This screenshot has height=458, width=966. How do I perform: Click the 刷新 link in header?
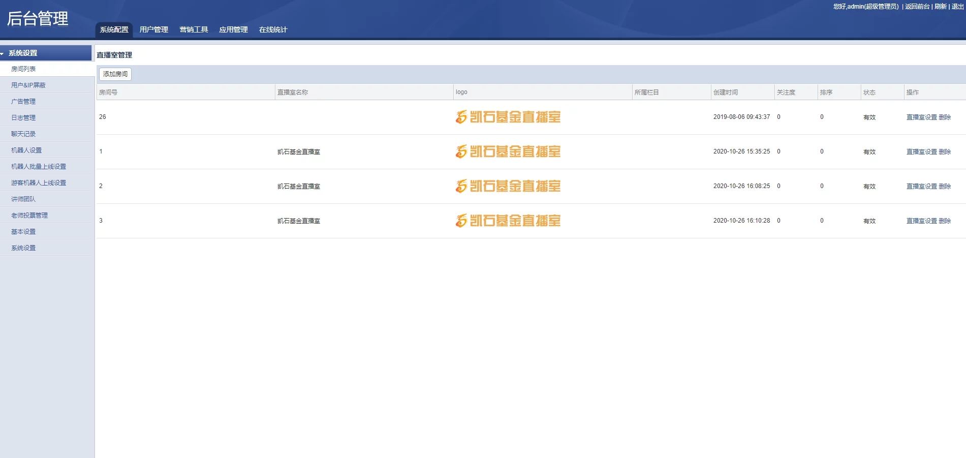pyautogui.click(x=941, y=7)
